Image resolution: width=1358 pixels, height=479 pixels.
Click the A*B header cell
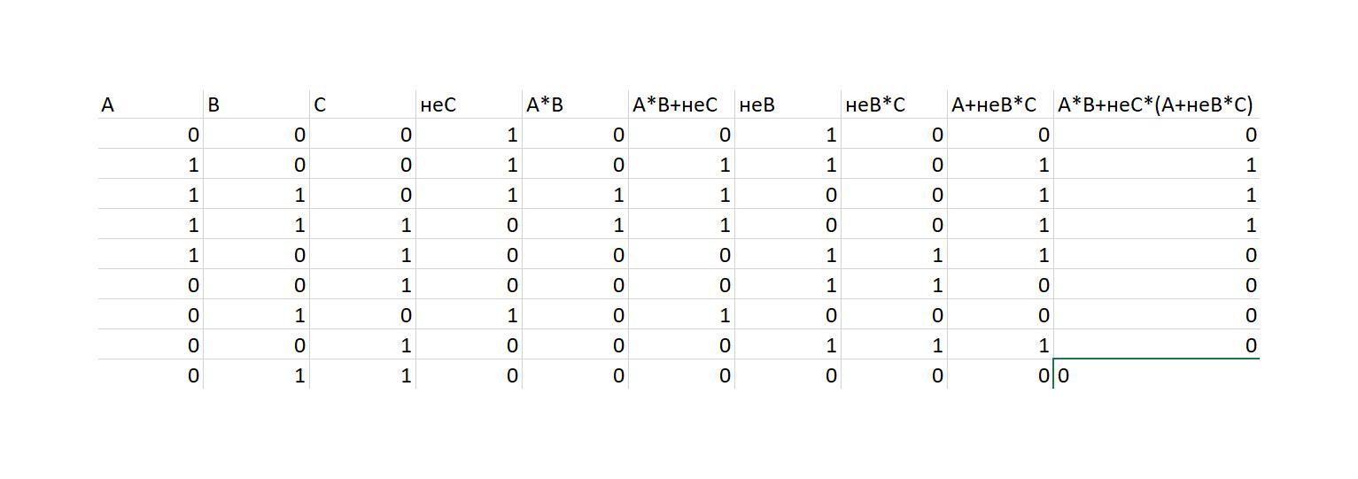pyautogui.click(x=575, y=104)
